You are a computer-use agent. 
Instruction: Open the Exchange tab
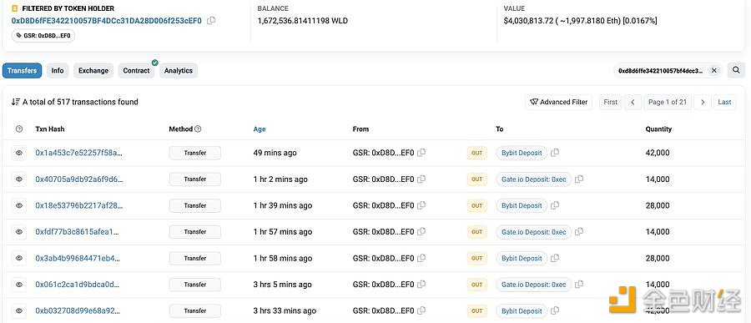(93, 70)
